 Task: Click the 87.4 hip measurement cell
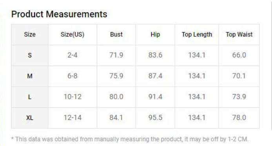click(x=155, y=76)
